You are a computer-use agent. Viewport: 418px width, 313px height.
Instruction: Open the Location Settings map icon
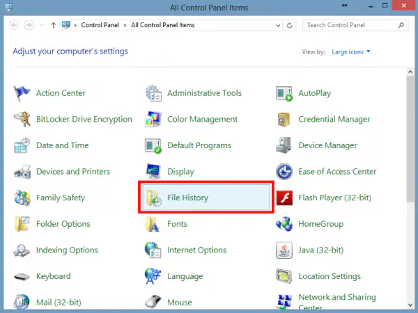284,276
